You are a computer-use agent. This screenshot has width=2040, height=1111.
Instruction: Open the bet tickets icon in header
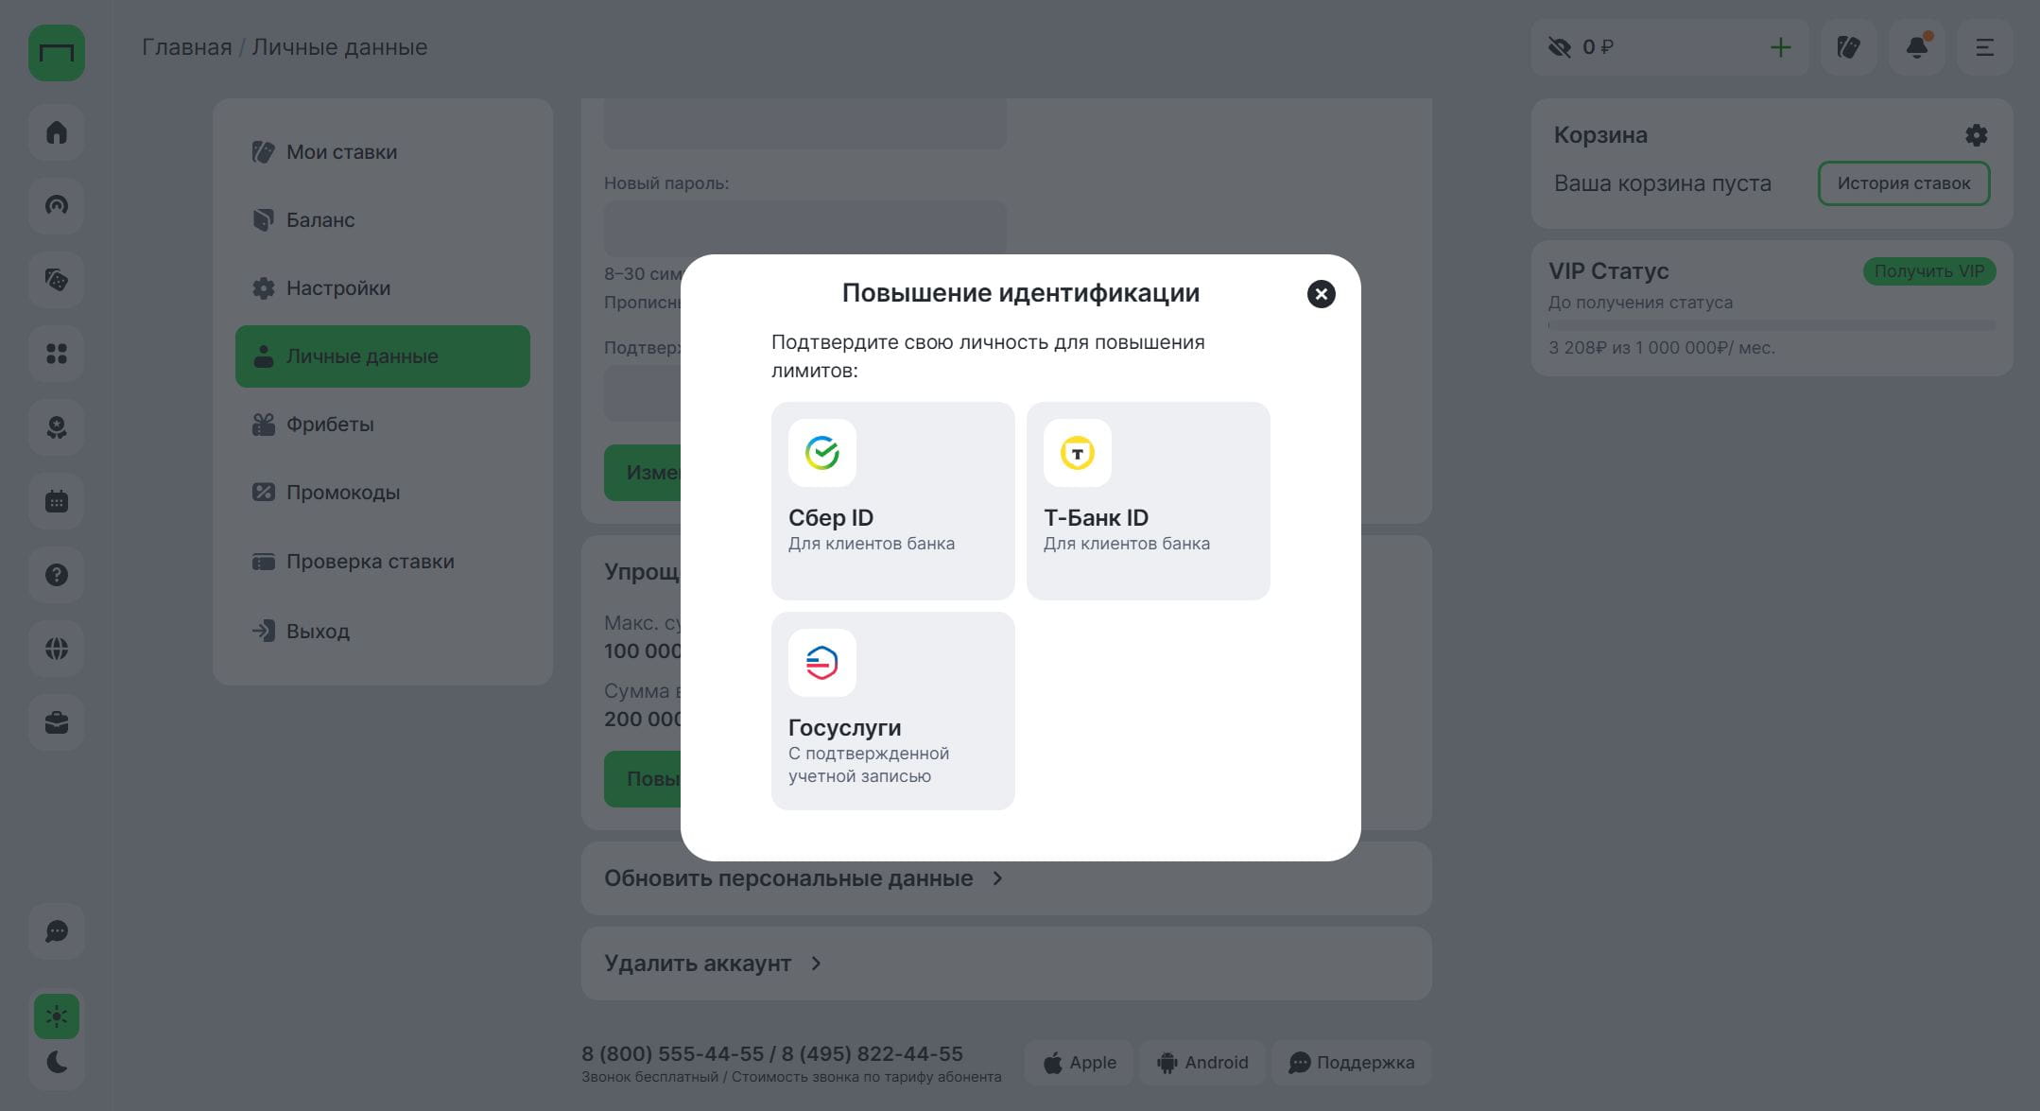point(1848,47)
